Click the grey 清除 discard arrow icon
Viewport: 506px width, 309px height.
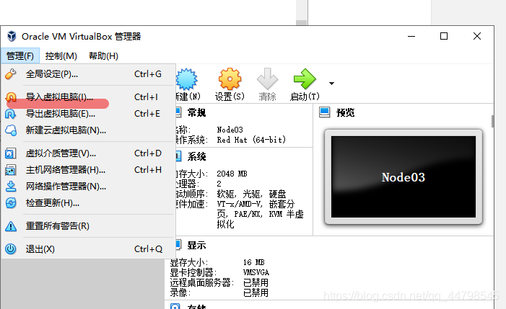pos(268,79)
